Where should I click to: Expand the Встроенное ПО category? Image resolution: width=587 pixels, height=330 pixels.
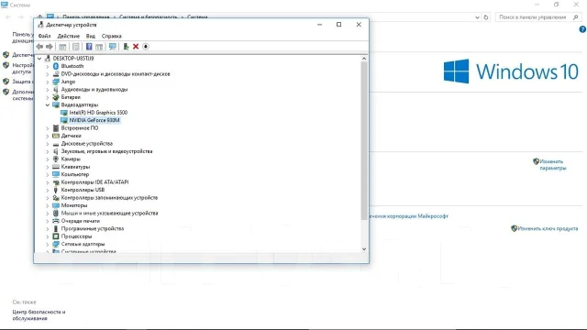48,128
